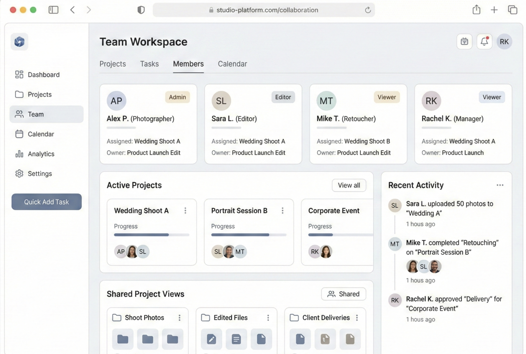This screenshot has width=526, height=354.
Task: Open the RK profile avatar in header
Action: click(x=504, y=42)
